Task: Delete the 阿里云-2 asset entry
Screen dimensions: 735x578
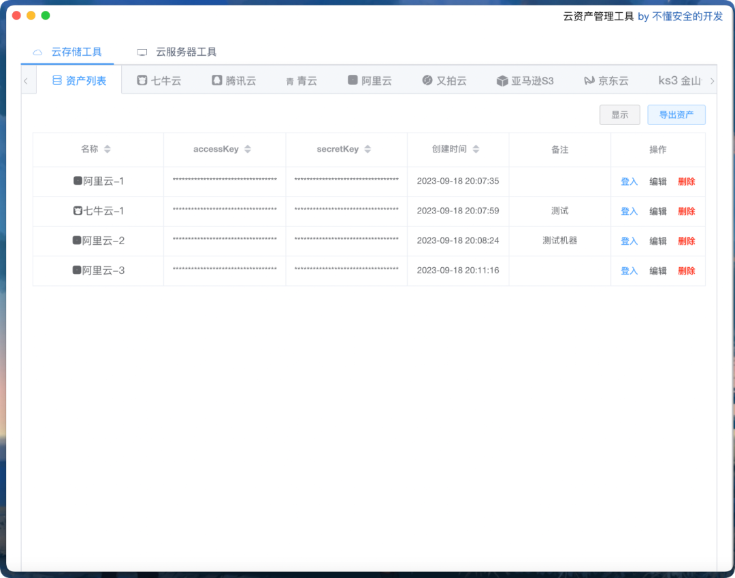Action: click(x=686, y=241)
